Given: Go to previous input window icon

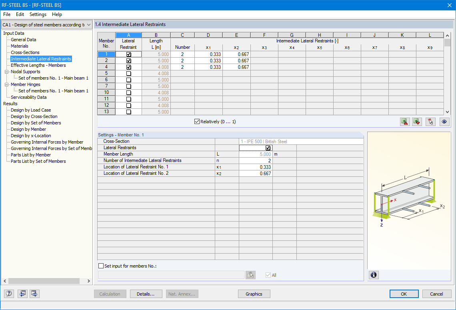Looking at the screenshot, I should pyautogui.click(x=22, y=294).
